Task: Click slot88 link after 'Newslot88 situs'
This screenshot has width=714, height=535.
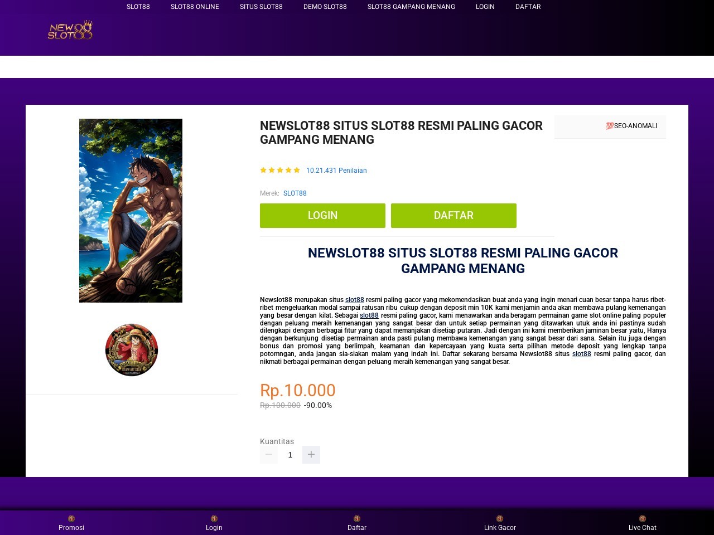Action: click(x=582, y=354)
